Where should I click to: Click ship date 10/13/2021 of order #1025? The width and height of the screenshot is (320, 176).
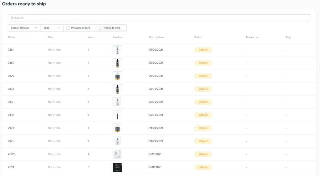tap(155, 154)
